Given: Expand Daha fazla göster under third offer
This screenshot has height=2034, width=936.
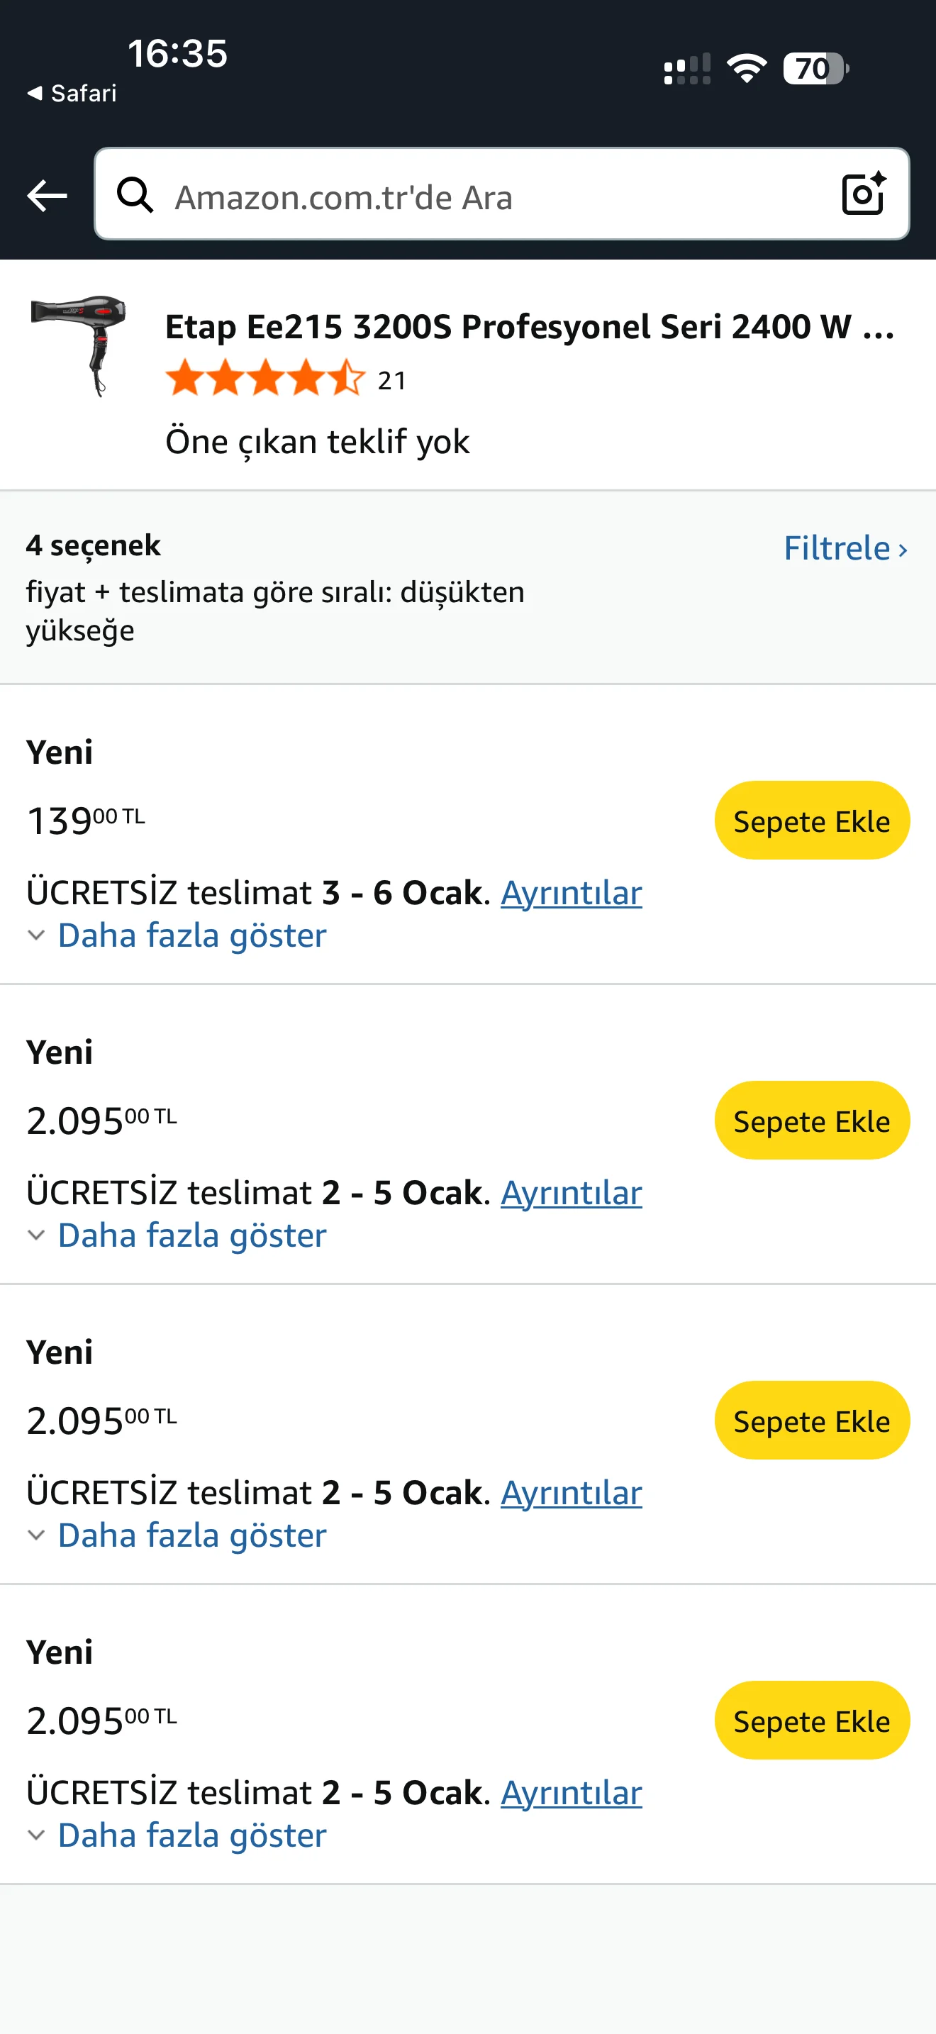Looking at the screenshot, I should tap(190, 1535).
